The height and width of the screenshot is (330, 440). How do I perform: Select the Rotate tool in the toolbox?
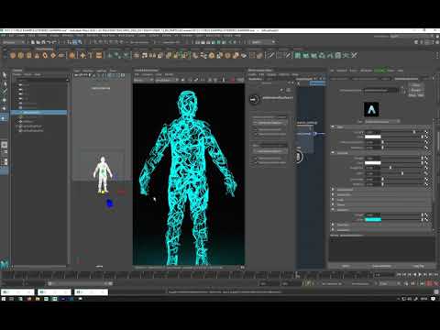pyautogui.click(x=5, y=109)
